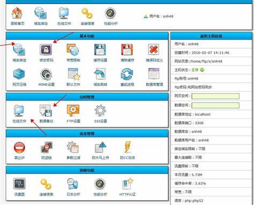Open 防CC攻击 lightning bolt icon
Viewport: 254px width, 205px height.
pyautogui.click(x=128, y=147)
